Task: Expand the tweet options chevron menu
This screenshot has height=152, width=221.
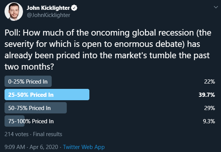Action: click(x=216, y=7)
